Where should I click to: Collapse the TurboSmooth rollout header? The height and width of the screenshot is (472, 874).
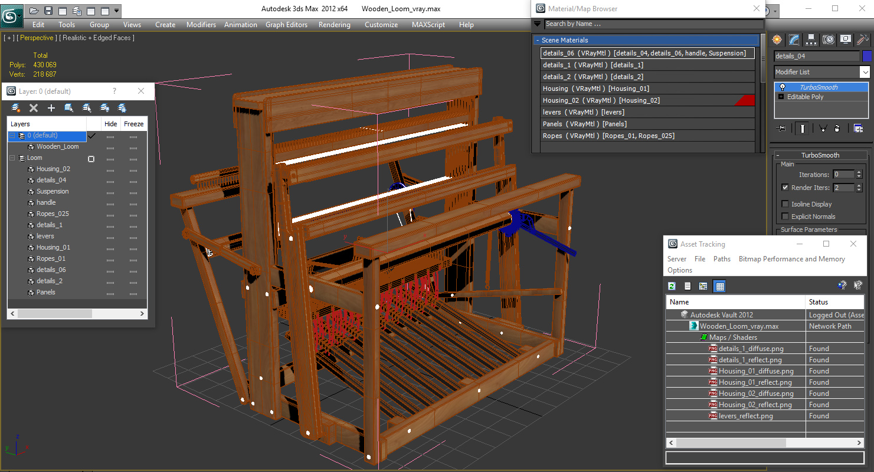point(820,155)
